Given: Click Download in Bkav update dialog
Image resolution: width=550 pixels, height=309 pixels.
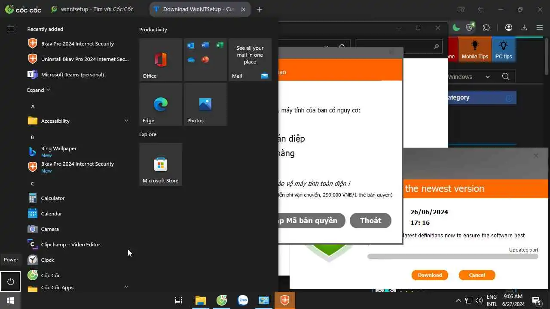Looking at the screenshot, I should coord(430,275).
